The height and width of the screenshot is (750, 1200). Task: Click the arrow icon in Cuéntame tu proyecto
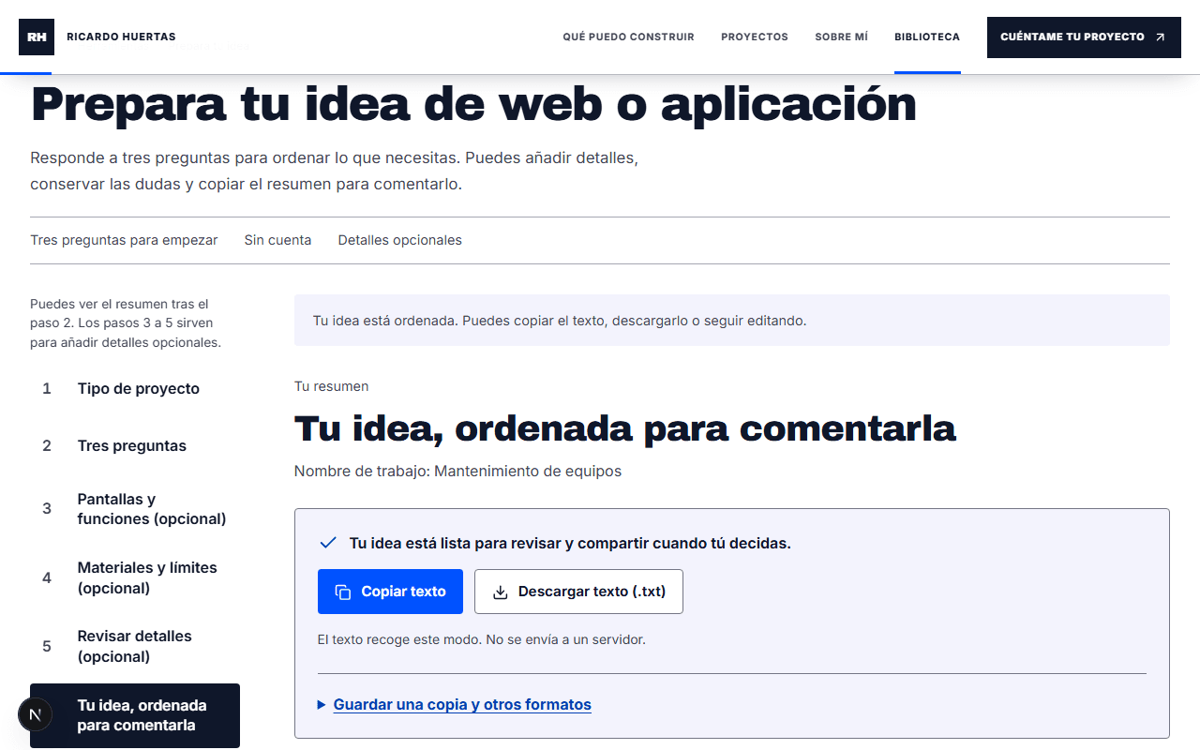(x=1160, y=37)
